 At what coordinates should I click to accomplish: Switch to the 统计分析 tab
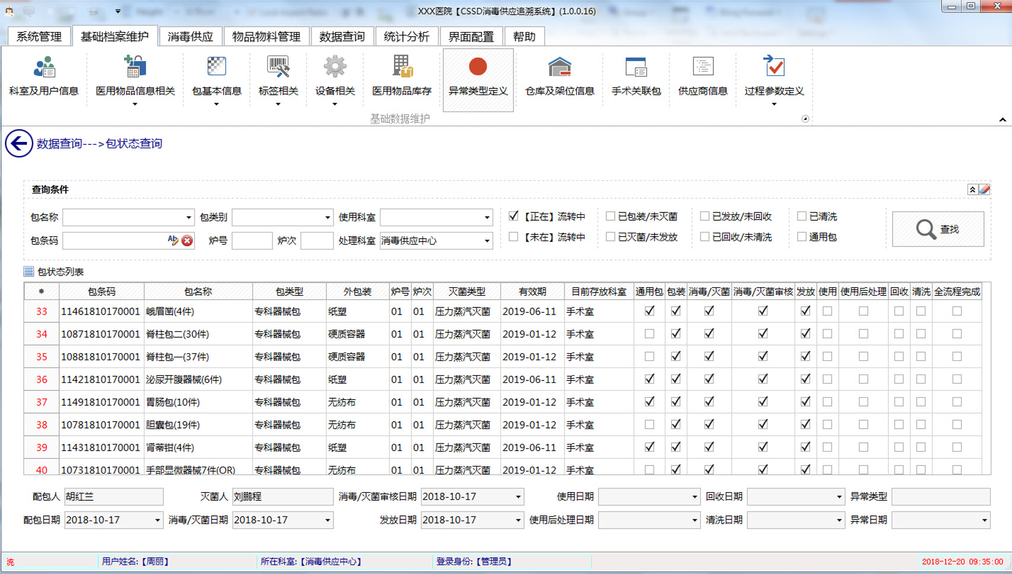tap(407, 36)
